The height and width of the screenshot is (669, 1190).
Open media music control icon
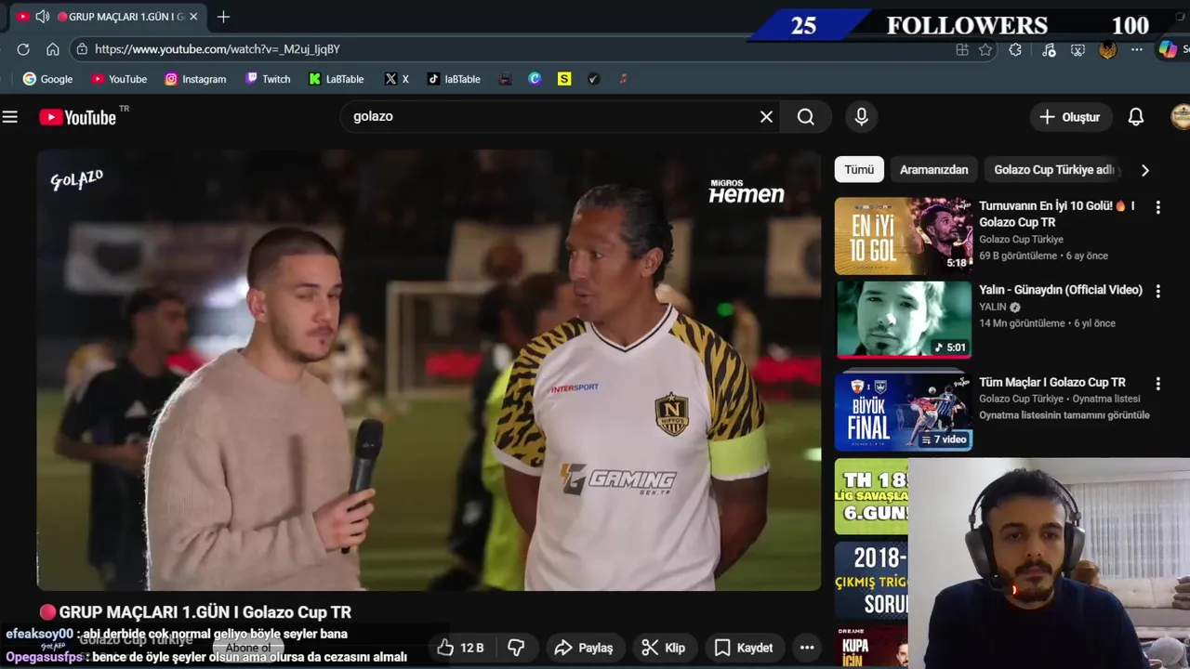pyautogui.click(x=1049, y=50)
